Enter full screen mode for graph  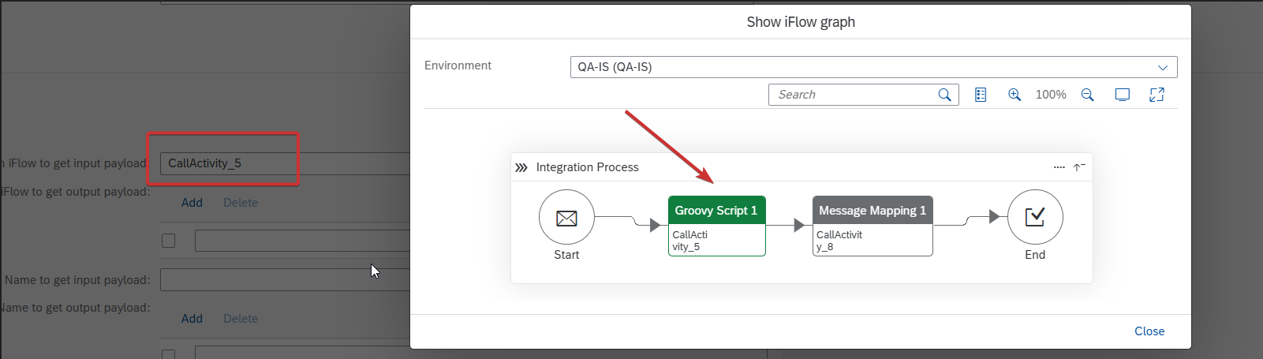tap(1157, 95)
